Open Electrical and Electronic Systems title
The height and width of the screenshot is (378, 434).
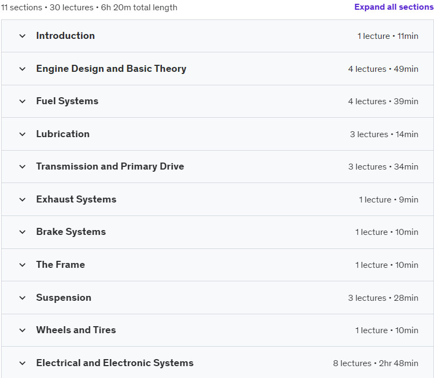(115, 363)
